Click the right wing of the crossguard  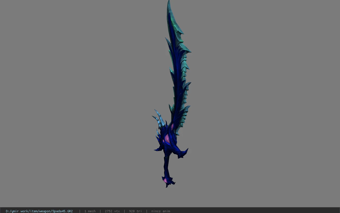182,154
